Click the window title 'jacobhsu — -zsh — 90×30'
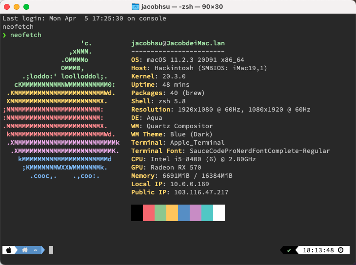This screenshot has width=356, height=265. (x=182, y=7)
